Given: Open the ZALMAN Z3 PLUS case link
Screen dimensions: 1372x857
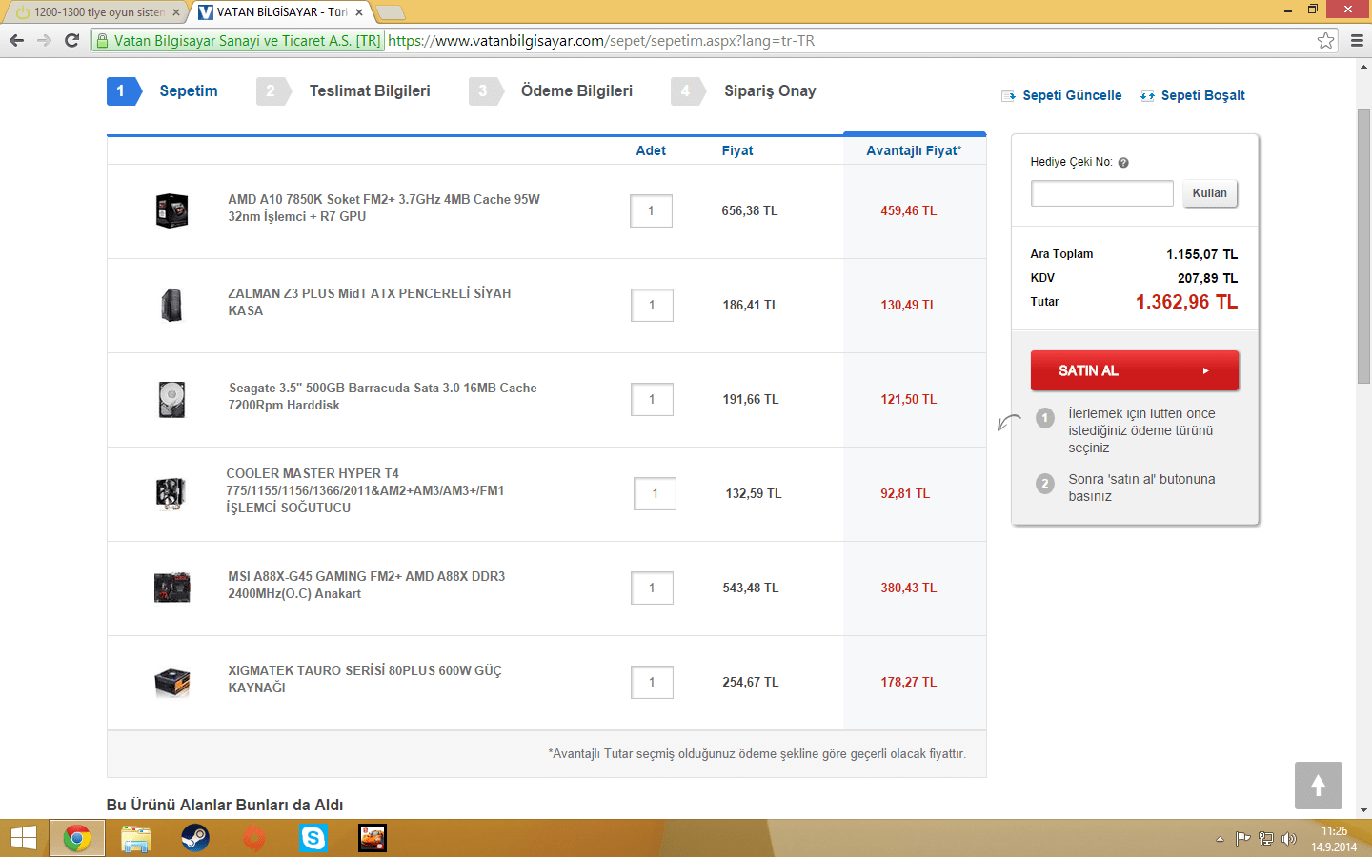Looking at the screenshot, I should pyautogui.click(x=370, y=302).
